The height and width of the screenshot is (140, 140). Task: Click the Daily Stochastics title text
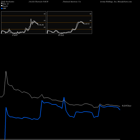[x=8, y=2]
